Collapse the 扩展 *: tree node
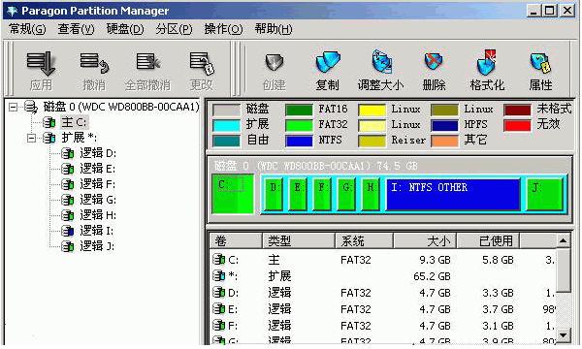The width and height of the screenshot is (582, 349). (32, 138)
